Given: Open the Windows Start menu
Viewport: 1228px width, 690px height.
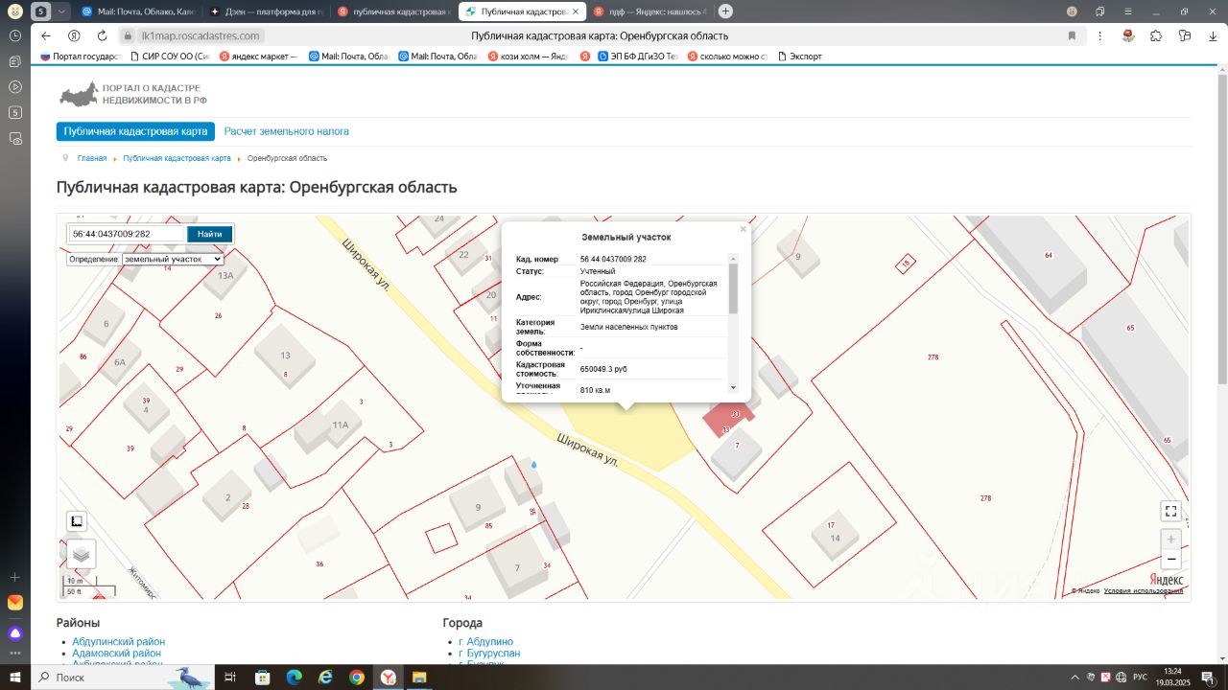Looking at the screenshot, I should click(x=15, y=678).
